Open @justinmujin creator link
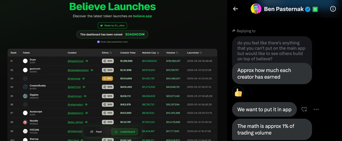Viewport: 342px width, 141px height. tap(75, 96)
